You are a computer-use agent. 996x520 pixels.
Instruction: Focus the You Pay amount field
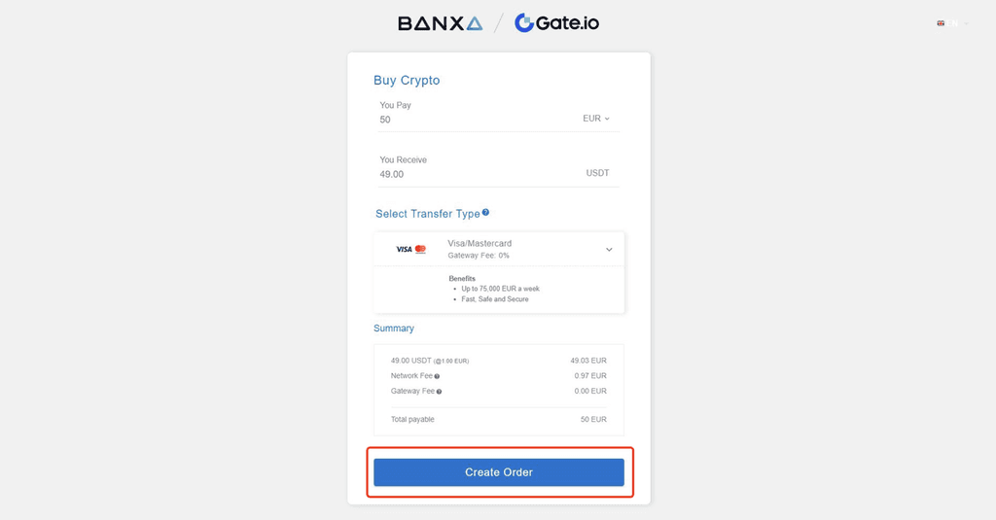click(467, 120)
